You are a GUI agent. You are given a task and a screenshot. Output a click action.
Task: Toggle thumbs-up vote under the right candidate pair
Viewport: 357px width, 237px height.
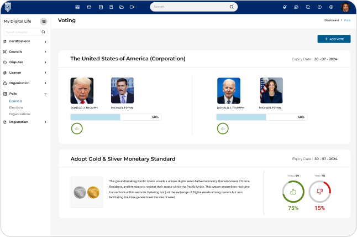[x=223, y=128]
